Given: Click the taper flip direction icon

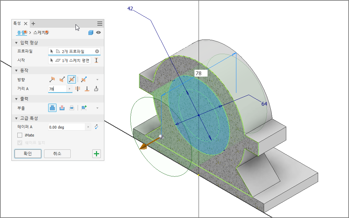Looking at the screenshot, I should tap(96, 127).
